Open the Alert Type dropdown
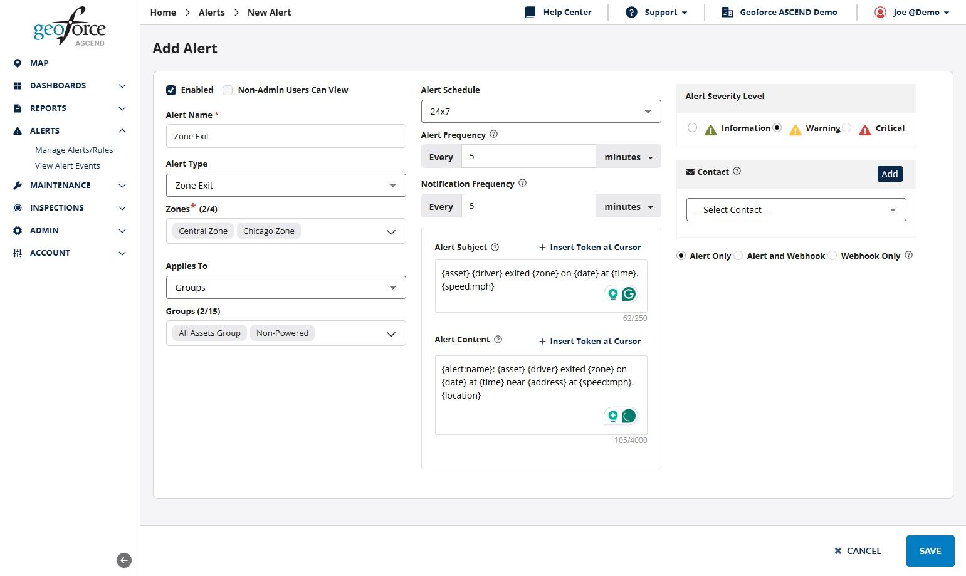This screenshot has height=576, width=966. [286, 186]
